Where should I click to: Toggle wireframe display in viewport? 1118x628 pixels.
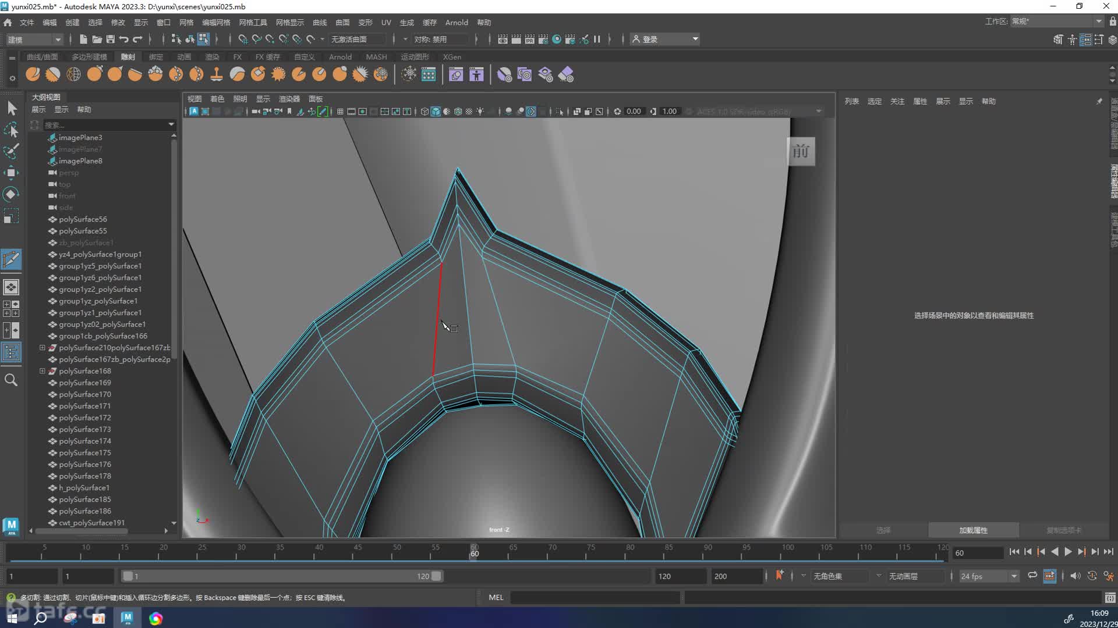point(424,112)
